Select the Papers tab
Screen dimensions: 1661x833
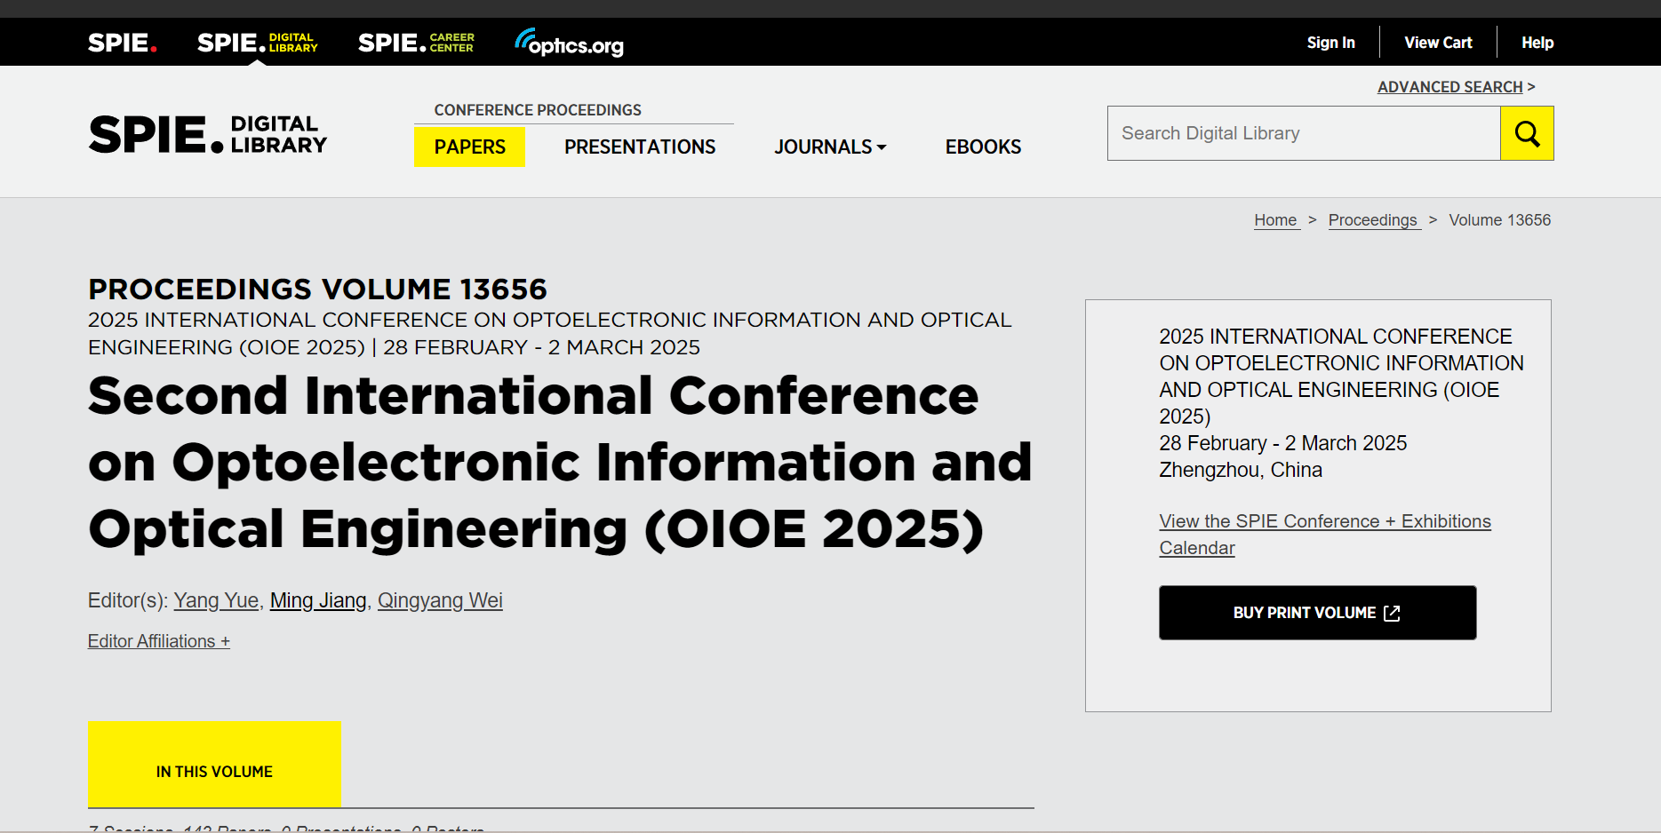(469, 147)
